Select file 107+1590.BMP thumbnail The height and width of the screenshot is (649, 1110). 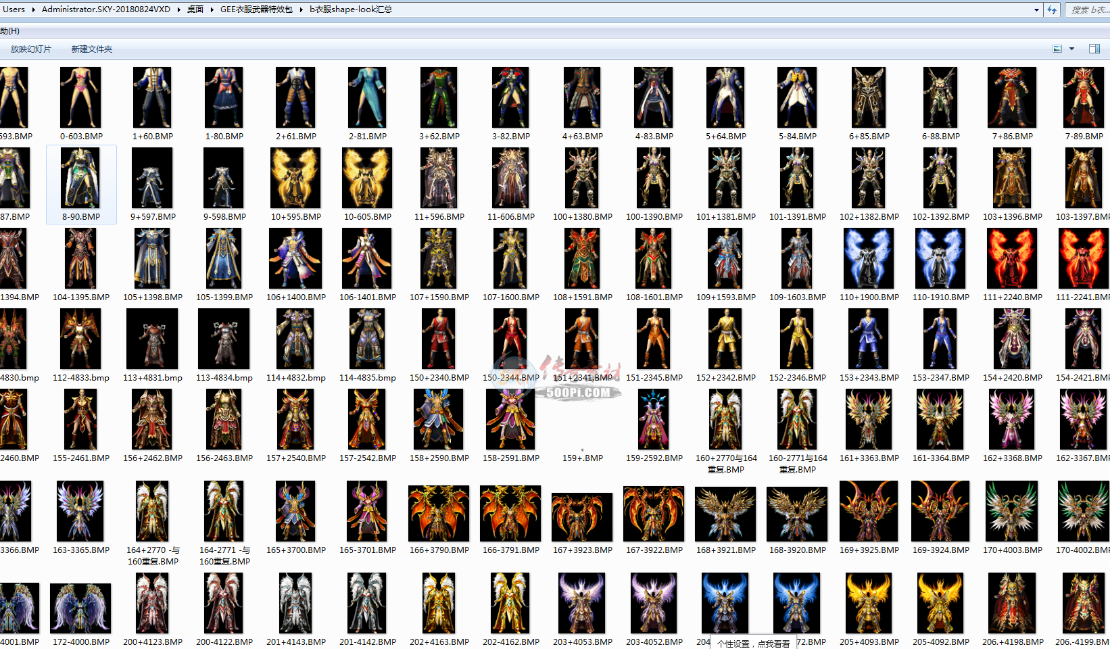(439, 258)
